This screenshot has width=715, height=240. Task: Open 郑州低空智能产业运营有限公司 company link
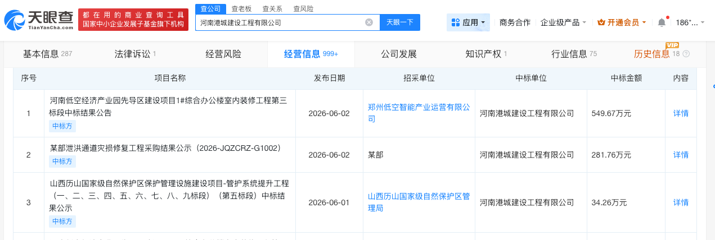click(x=419, y=113)
